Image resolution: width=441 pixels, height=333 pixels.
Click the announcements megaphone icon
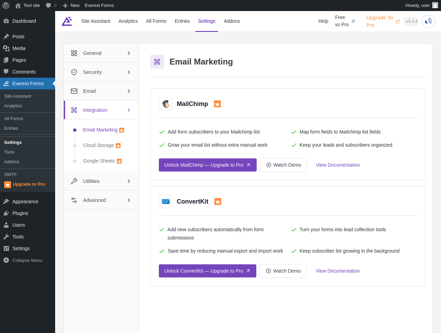coord(428,21)
